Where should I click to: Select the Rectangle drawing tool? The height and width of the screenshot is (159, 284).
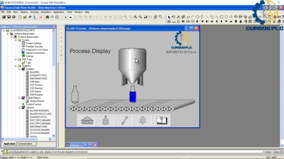point(221,17)
